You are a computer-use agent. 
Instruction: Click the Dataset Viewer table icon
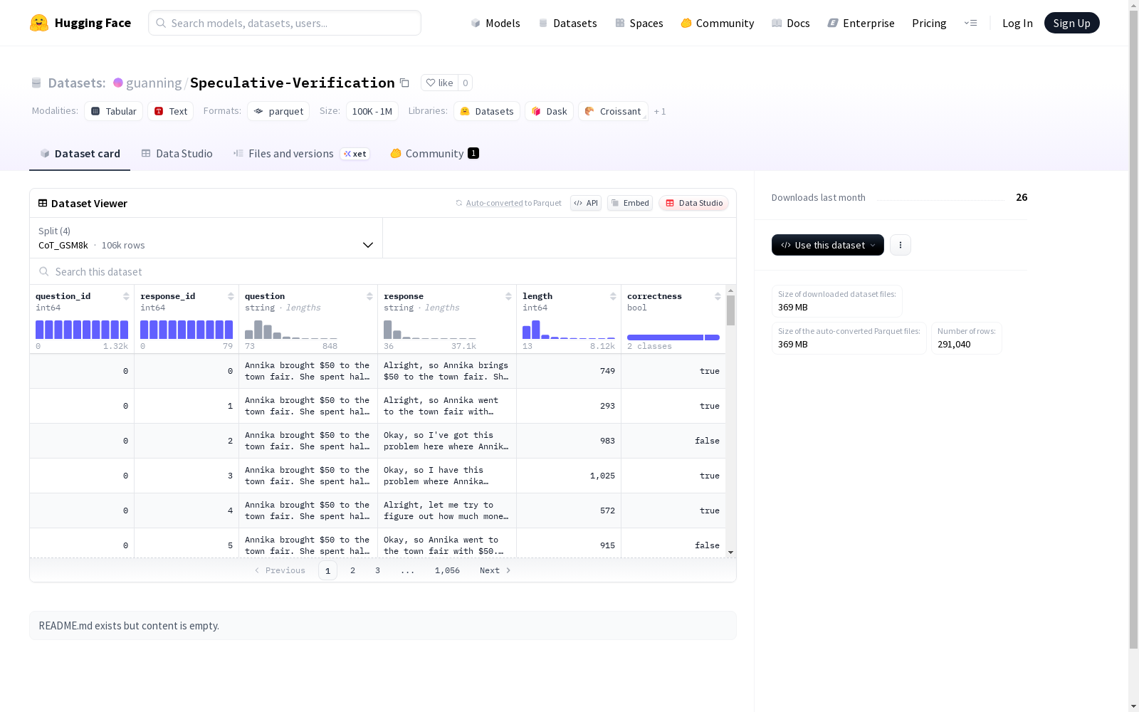point(43,203)
